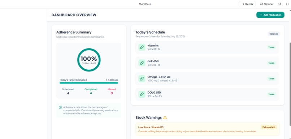Toggle Taken status for dolo650
The width and height of the screenshot is (291, 139).
272,63
